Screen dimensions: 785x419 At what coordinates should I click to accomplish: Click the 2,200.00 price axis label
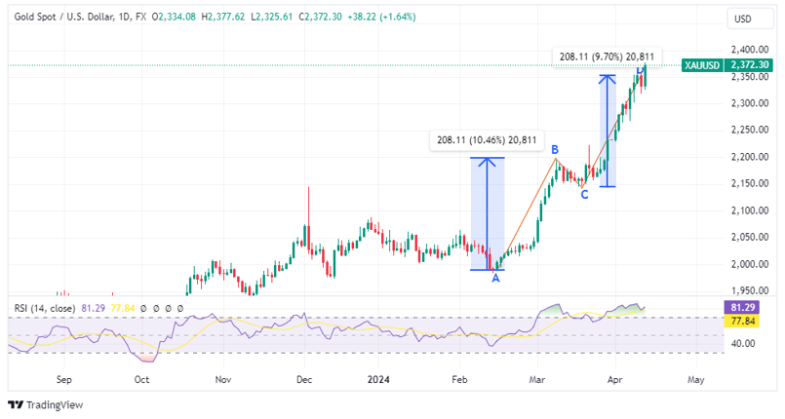tap(750, 157)
